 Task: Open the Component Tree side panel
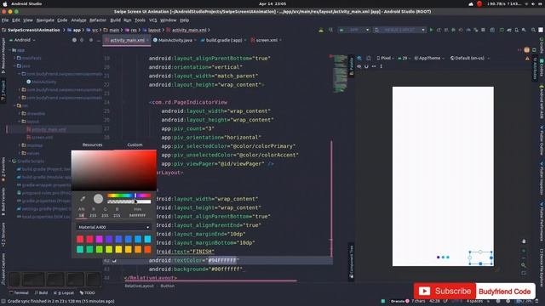[x=351, y=262]
